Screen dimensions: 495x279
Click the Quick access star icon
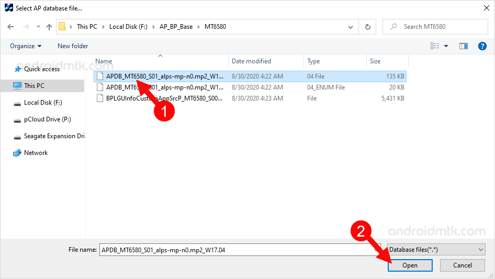pos(18,69)
